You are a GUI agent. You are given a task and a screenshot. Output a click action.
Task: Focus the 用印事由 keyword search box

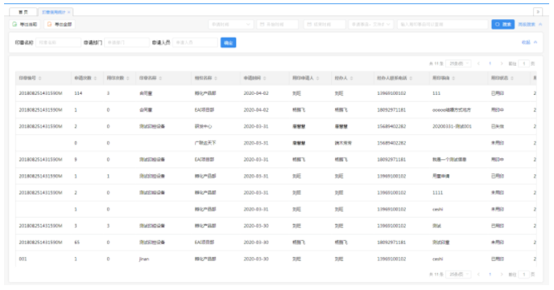pyautogui.click(x=443, y=24)
